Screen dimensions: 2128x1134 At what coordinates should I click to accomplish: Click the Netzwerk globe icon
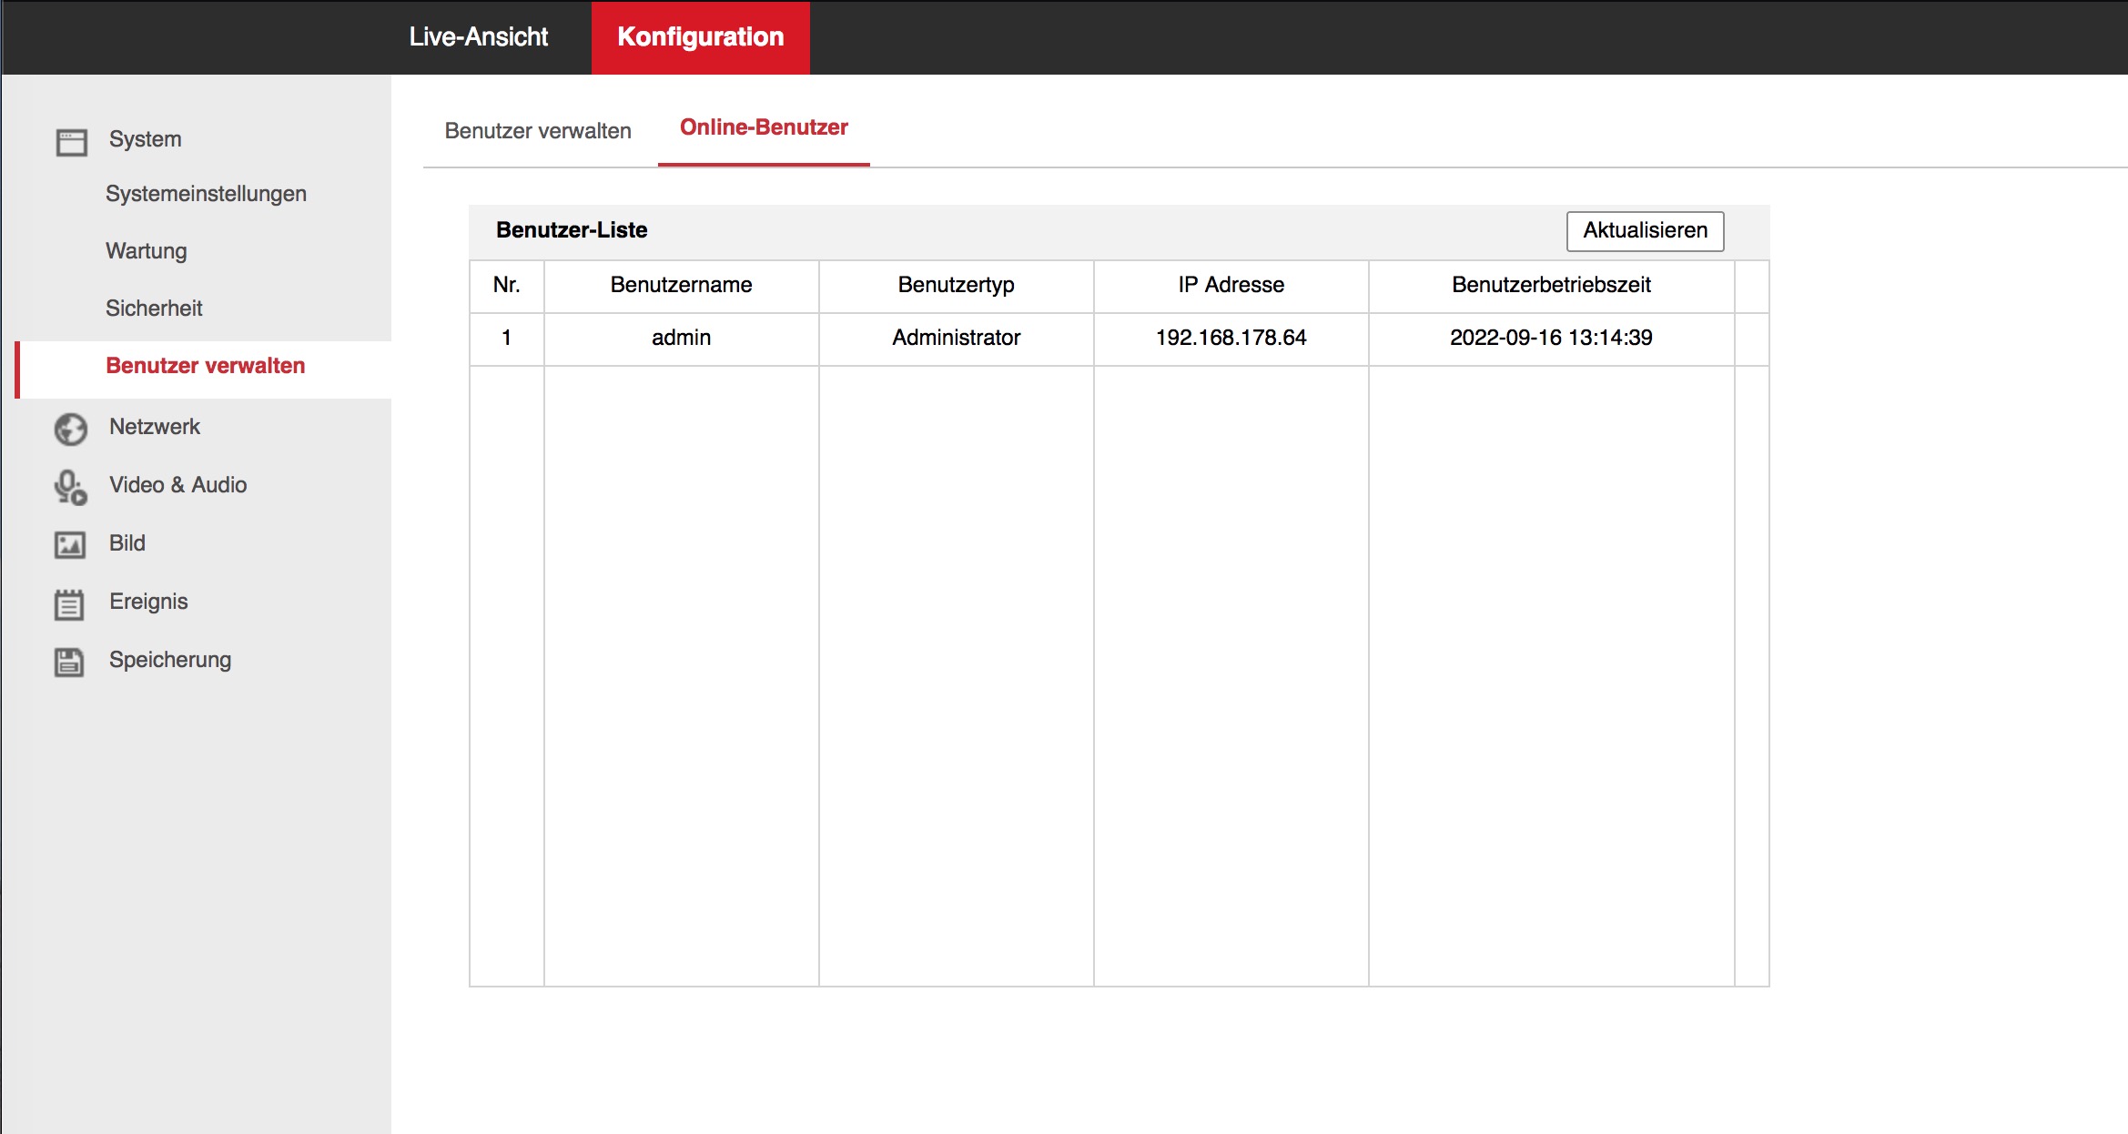pos(71,429)
